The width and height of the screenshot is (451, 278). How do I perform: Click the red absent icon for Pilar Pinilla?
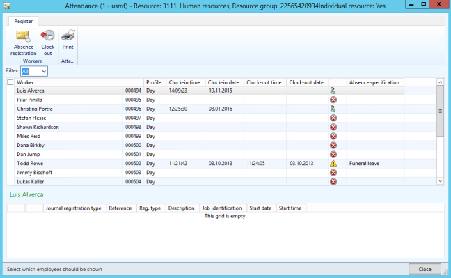coord(333,100)
